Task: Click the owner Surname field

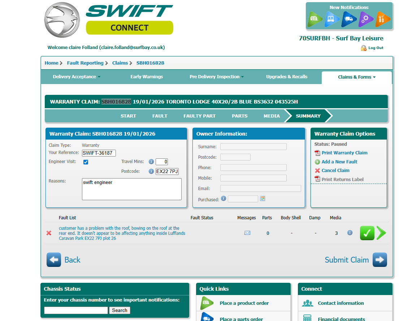Action: click(x=253, y=147)
